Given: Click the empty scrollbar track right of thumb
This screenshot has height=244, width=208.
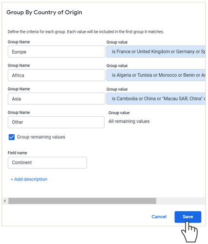Looking at the screenshot, I should [181, 201].
